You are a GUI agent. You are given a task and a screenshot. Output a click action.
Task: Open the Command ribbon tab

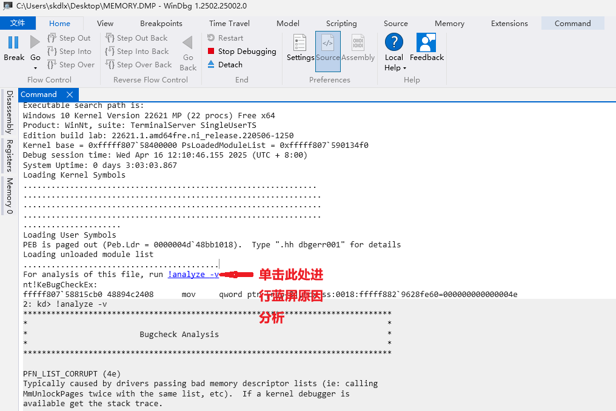573,23
